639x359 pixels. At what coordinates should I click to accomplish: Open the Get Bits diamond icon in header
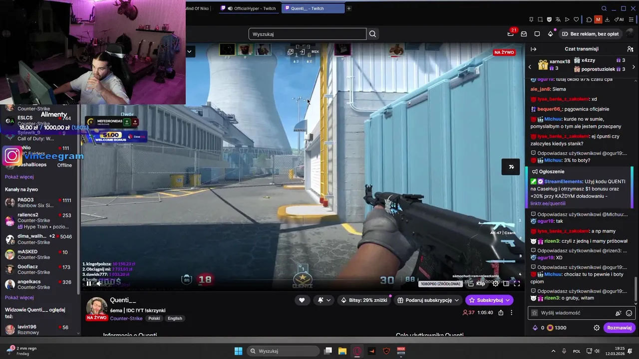click(x=551, y=34)
